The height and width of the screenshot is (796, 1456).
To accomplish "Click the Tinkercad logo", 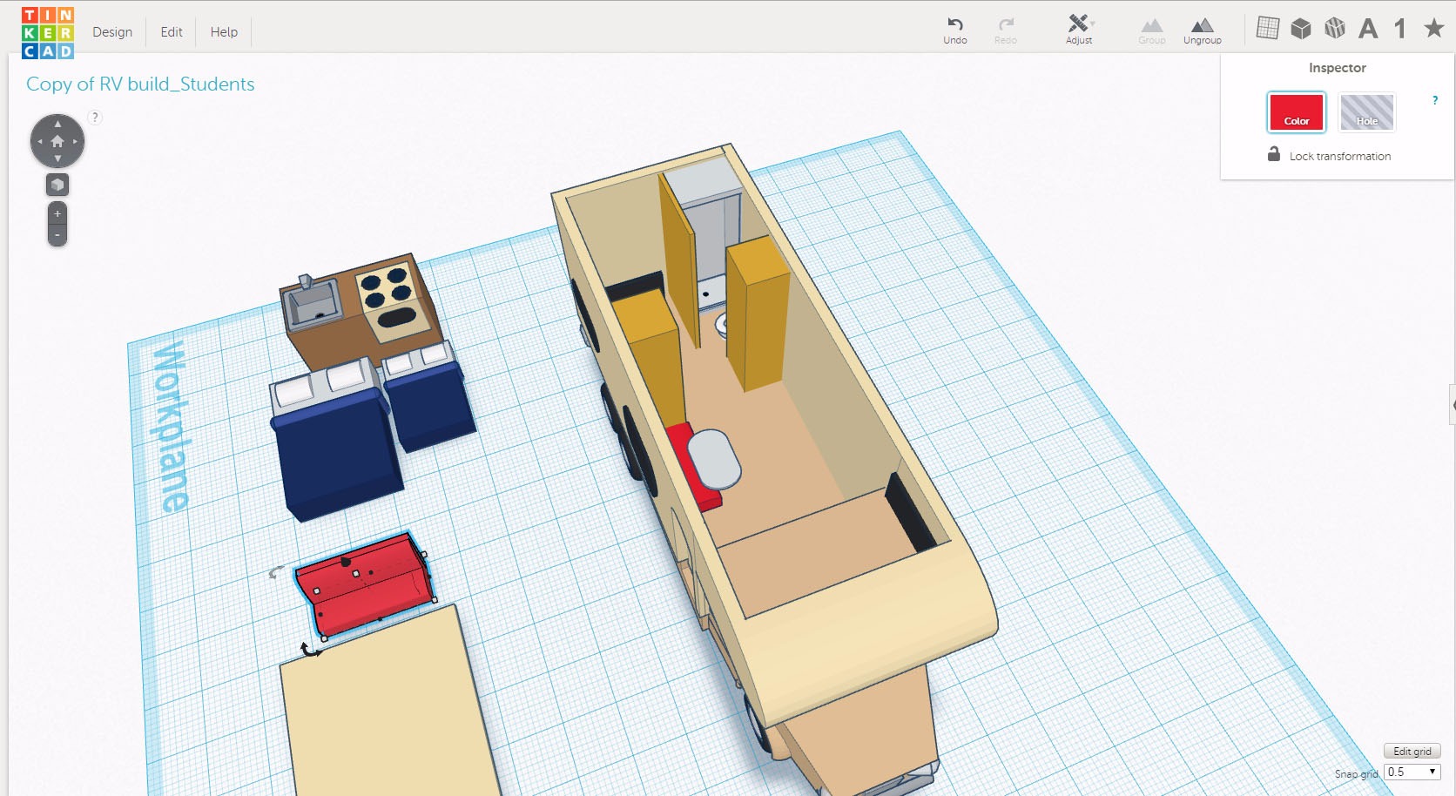I will click(x=48, y=32).
